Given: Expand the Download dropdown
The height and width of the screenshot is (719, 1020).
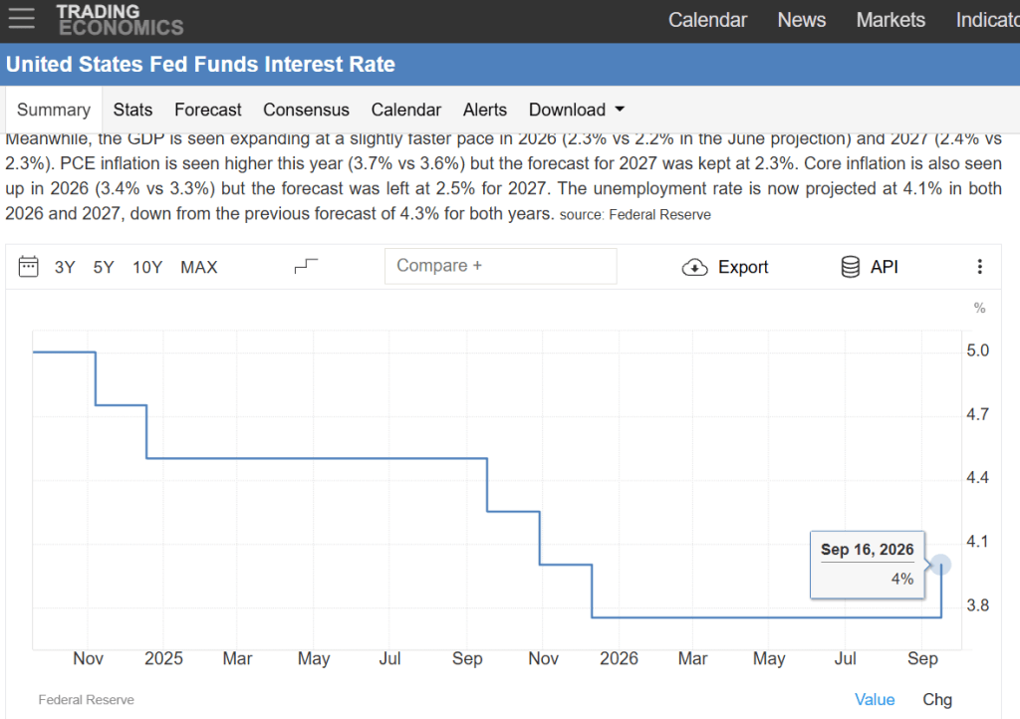Looking at the screenshot, I should tap(577, 110).
